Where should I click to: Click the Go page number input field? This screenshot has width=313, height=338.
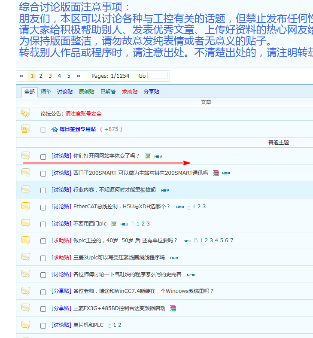pyautogui.click(x=157, y=76)
